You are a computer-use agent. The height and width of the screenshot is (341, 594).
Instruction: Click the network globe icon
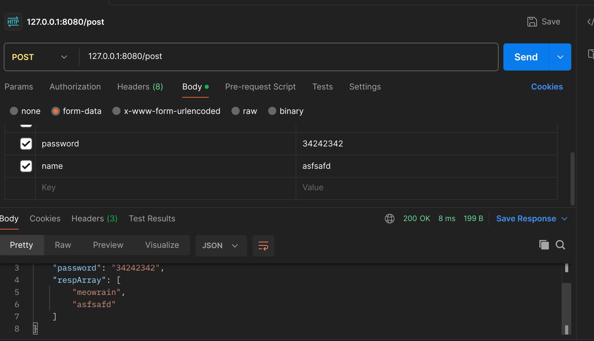point(389,219)
